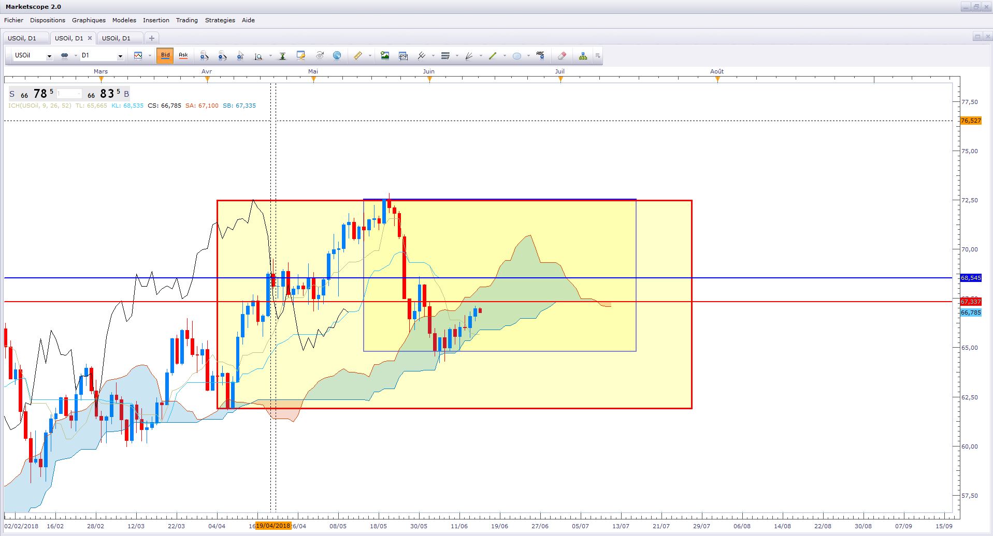993x536 pixels.
Task: Click the zoom in magnifier icon
Action: click(205, 56)
